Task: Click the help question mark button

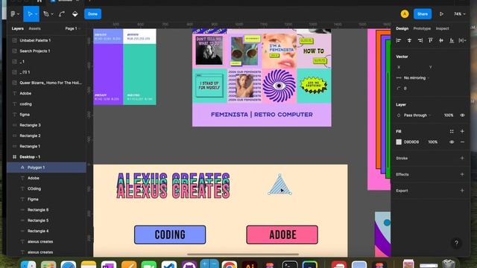Action: click(456, 243)
